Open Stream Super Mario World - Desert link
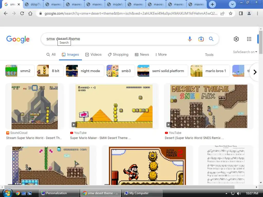The height and width of the screenshot is (197, 263). click(34, 138)
